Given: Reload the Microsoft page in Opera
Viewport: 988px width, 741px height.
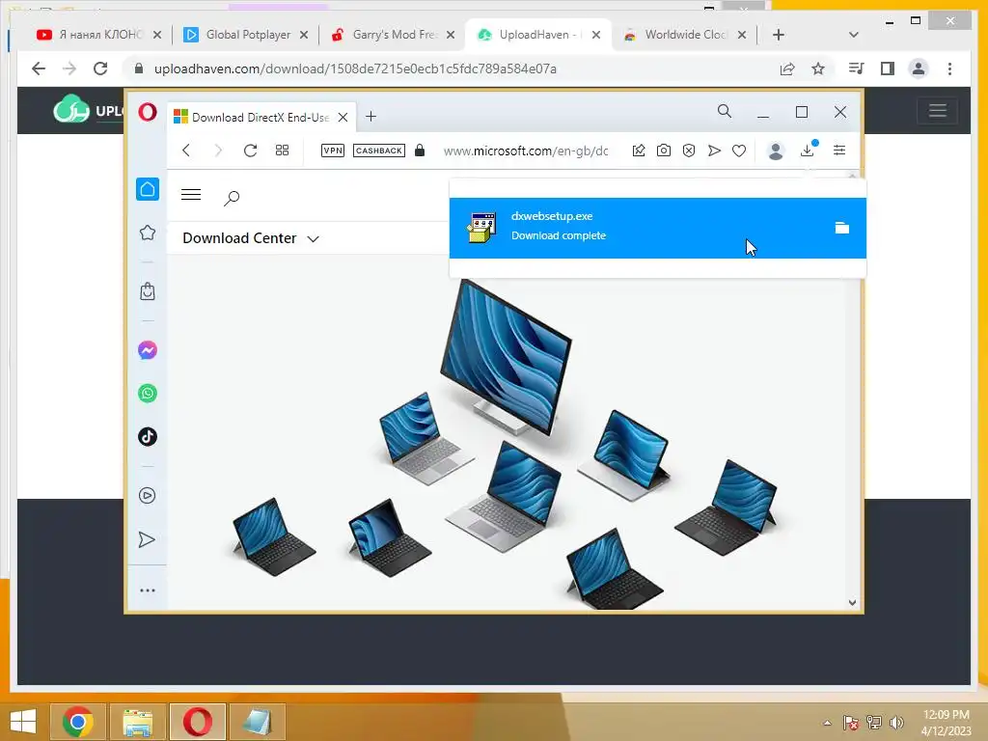Looking at the screenshot, I should tap(250, 150).
